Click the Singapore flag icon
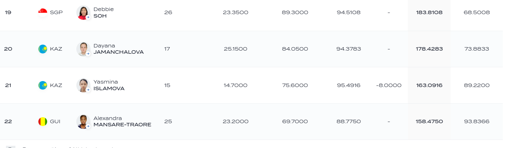516x148 pixels. (43, 13)
